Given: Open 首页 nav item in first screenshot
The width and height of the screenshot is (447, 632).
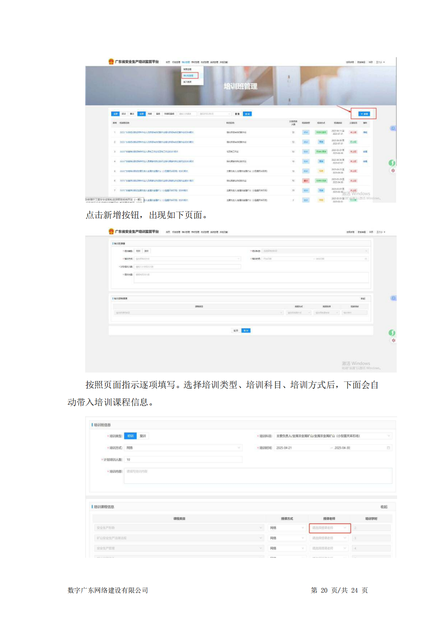Looking at the screenshot, I should pos(168,62).
